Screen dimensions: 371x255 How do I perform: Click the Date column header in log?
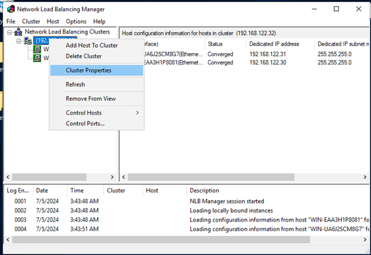click(49, 191)
